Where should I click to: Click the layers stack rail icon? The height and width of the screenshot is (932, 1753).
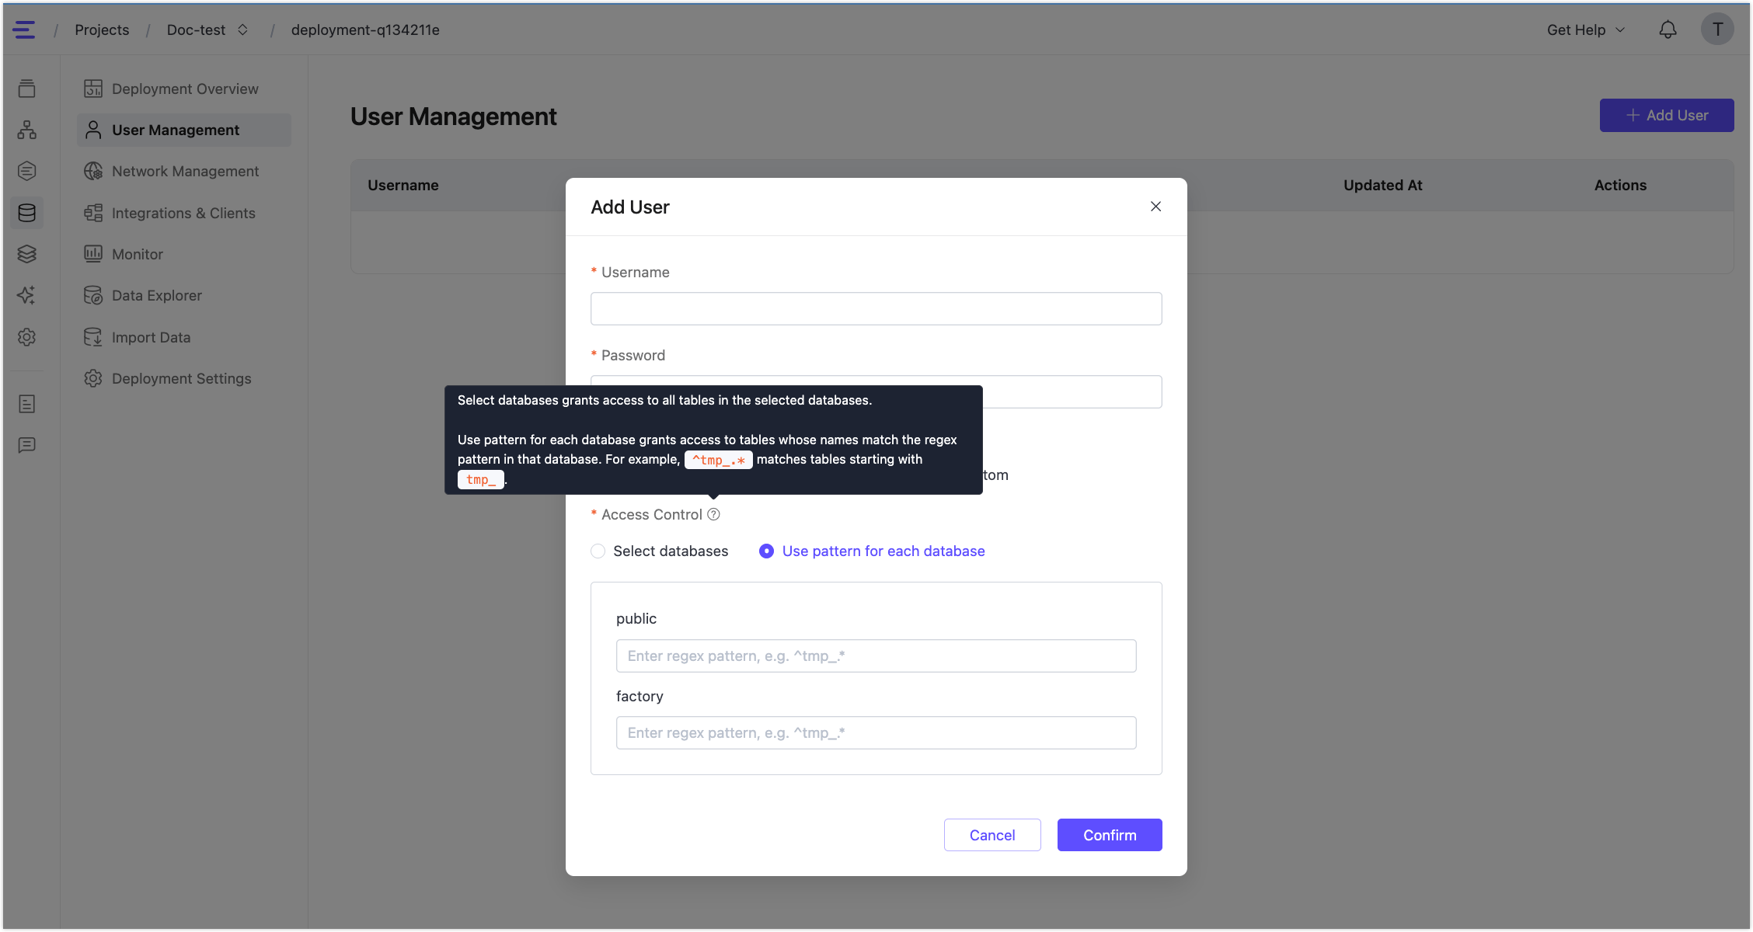pyautogui.click(x=27, y=254)
